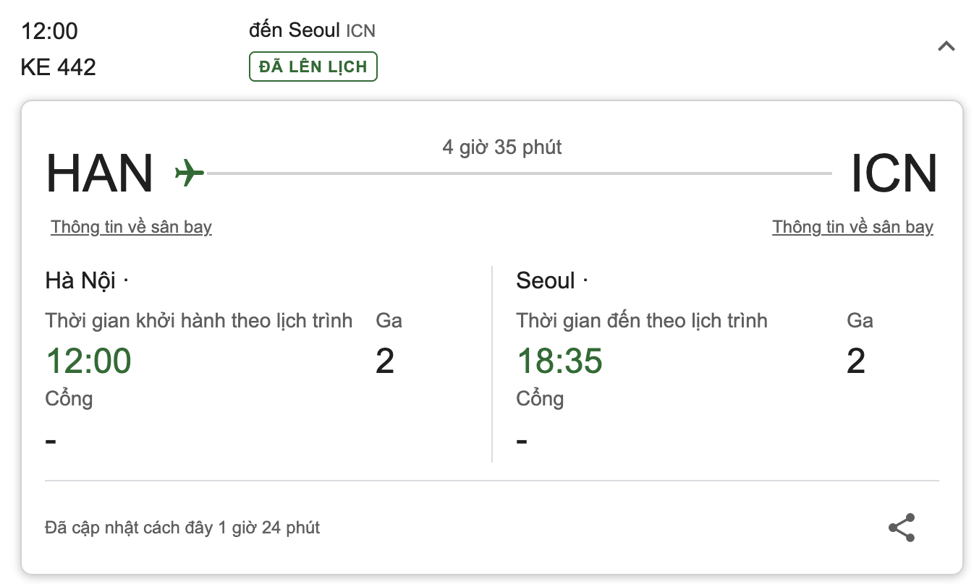The width and height of the screenshot is (974, 584).
Task: Open airport info link under ICN
Action: click(x=852, y=227)
